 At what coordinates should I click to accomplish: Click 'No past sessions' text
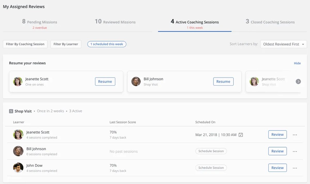(x=123, y=151)
